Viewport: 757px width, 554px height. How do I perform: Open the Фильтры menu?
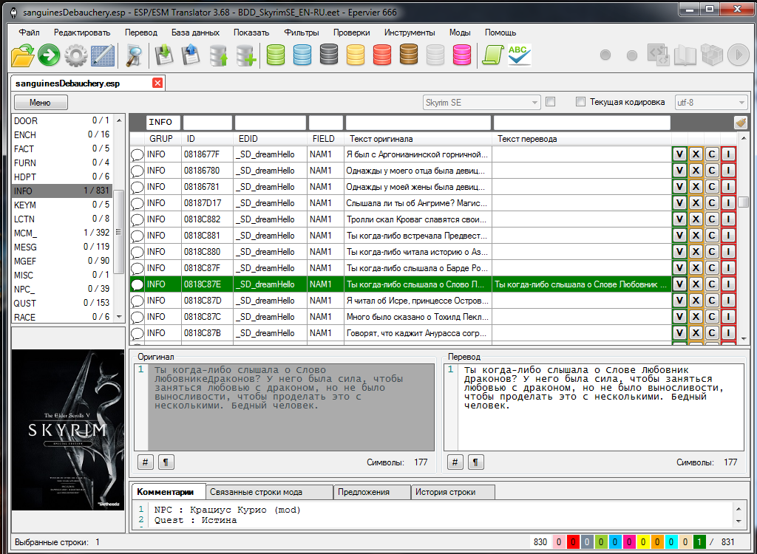[x=301, y=33]
